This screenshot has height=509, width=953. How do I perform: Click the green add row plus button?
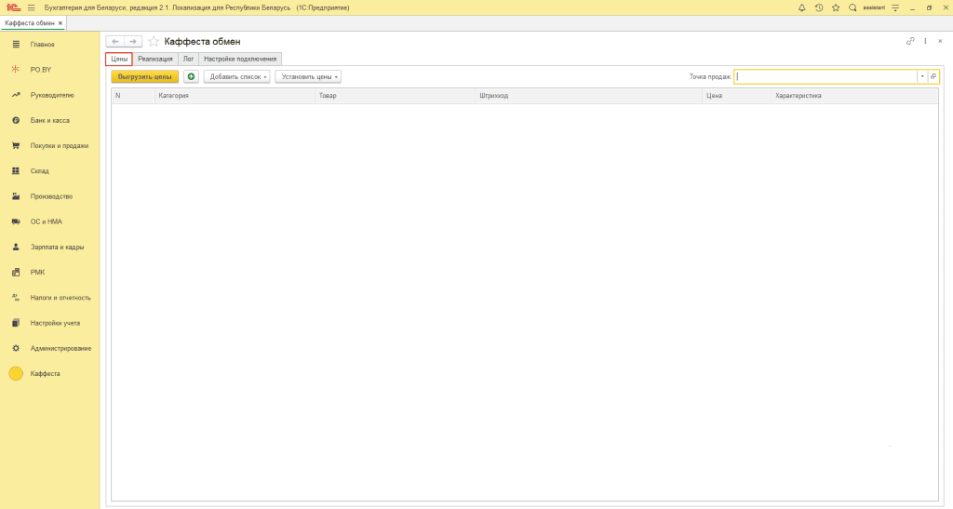[x=191, y=76]
